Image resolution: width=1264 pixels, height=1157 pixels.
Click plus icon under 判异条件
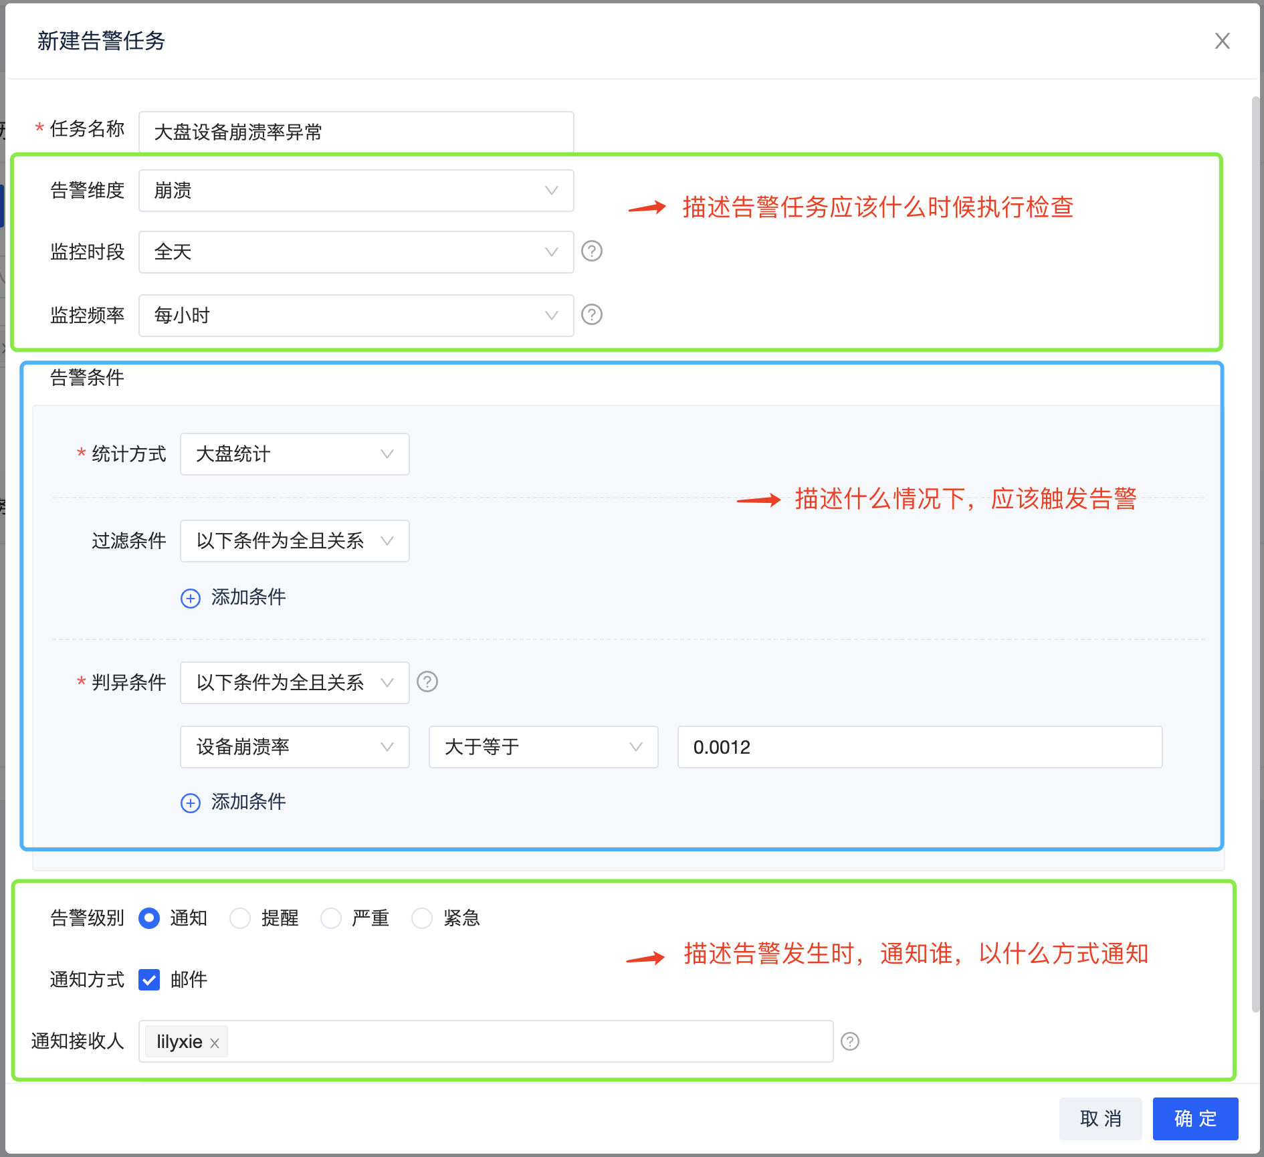pos(191,803)
